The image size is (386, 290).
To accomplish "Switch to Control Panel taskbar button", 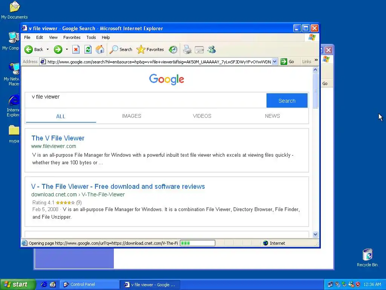I will (x=89, y=285).
